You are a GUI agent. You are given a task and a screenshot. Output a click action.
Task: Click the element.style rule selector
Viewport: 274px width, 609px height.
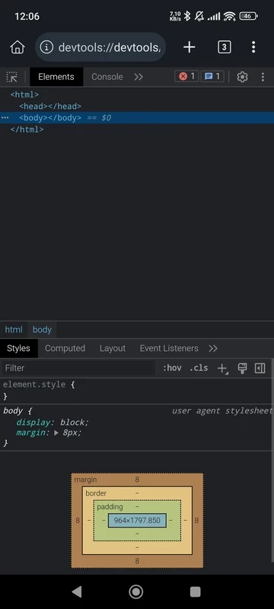click(x=33, y=384)
